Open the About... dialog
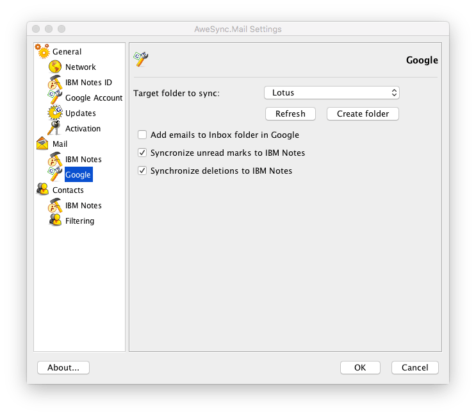476x416 pixels. pyautogui.click(x=63, y=367)
